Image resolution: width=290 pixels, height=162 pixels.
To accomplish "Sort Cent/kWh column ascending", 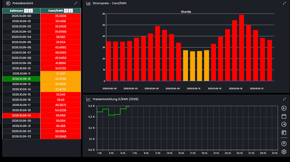I will 66,11.
